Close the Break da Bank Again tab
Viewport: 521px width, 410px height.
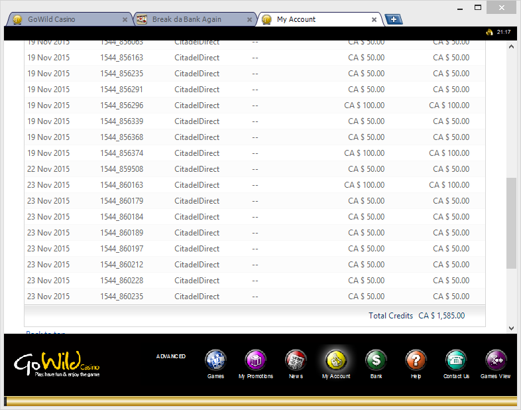pos(249,20)
